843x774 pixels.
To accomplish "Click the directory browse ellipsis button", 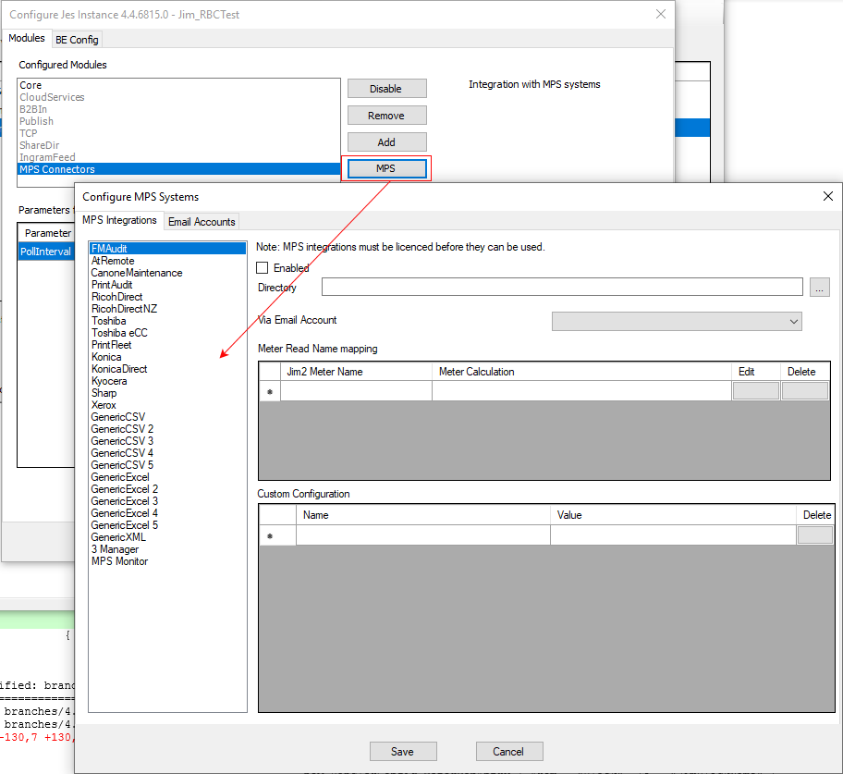I will click(819, 288).
